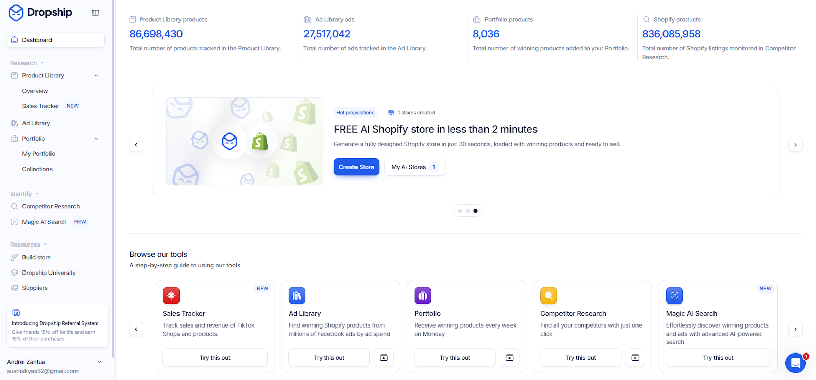
Task: Select Overview under Product Library
Action: tap(35, 91)
